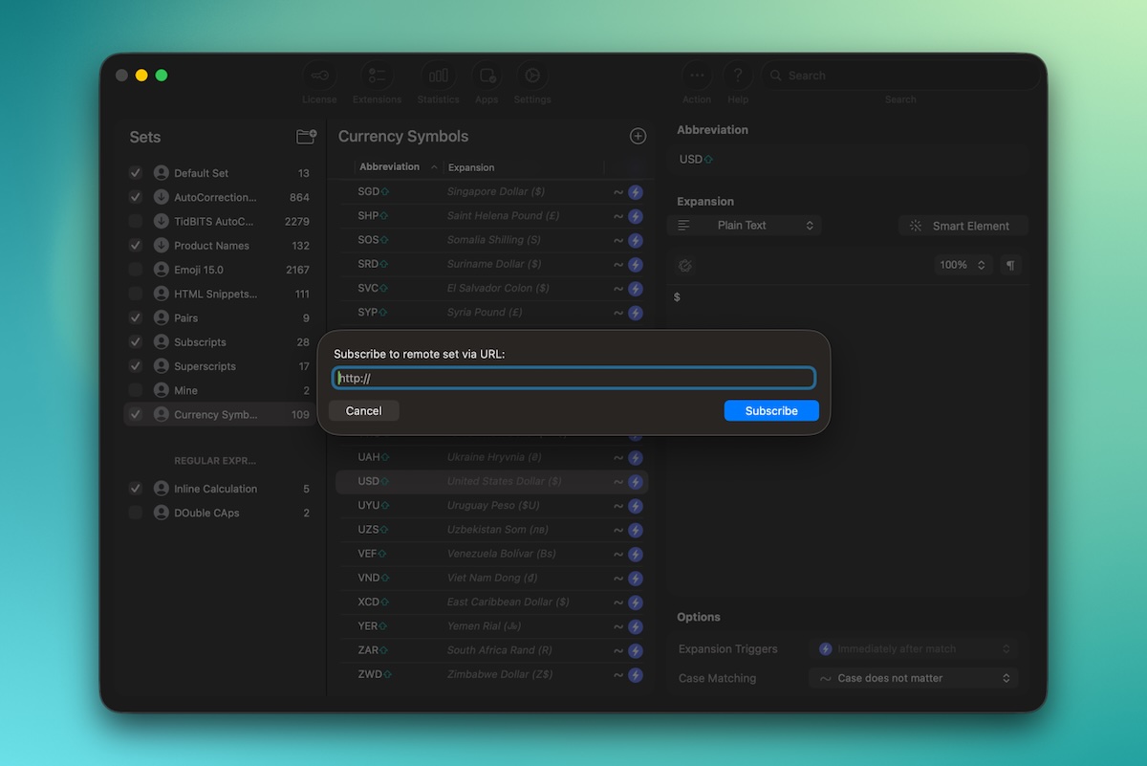Click the Cancel button
The image size is (1147, 766).
pos(363,410)
